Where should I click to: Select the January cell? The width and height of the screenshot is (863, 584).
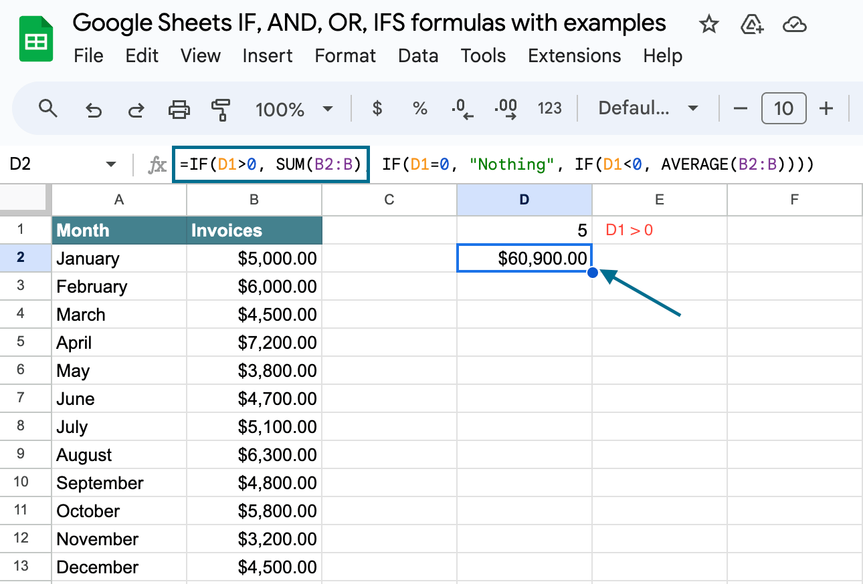[119, 258]
